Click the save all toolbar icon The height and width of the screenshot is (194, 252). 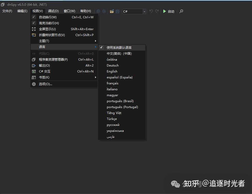click(x=118, y=11)
